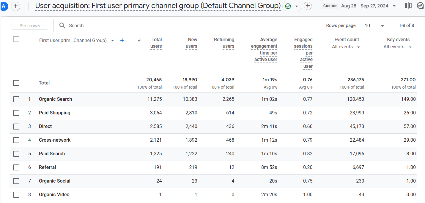Select the Organic Search row checkbox
This screenshot has height=203, width=425.
click(x=16, y=99)
